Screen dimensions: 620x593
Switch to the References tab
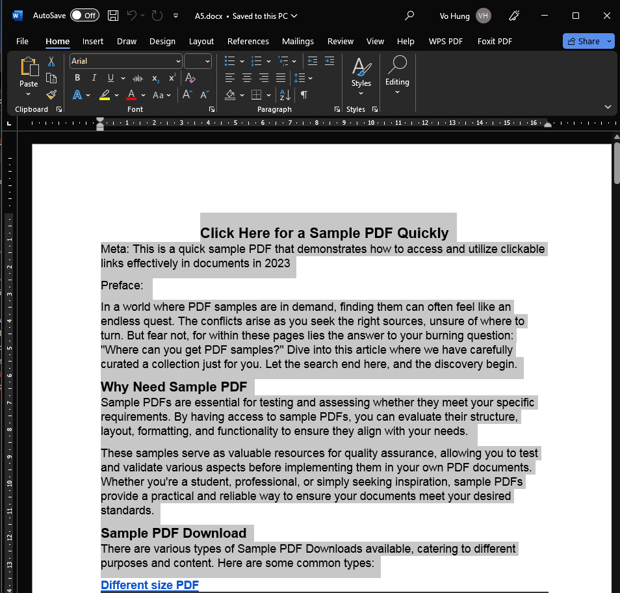[x=248, y=42]
